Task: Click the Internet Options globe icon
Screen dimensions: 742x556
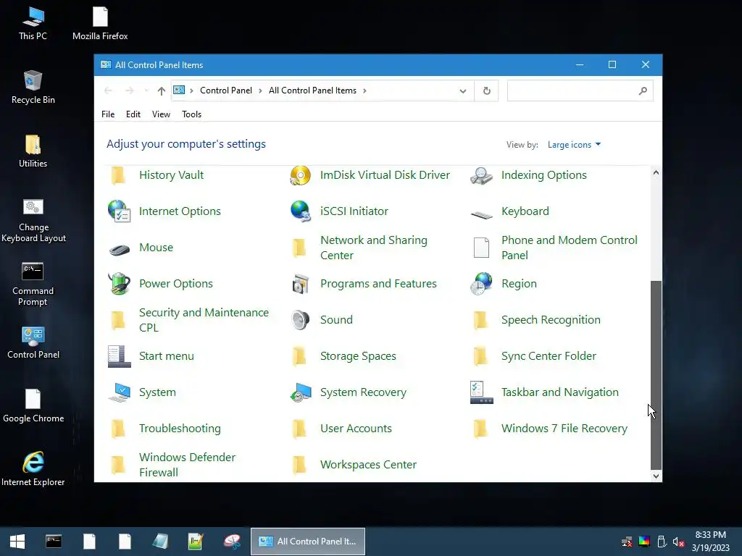Action: (119, 211)
